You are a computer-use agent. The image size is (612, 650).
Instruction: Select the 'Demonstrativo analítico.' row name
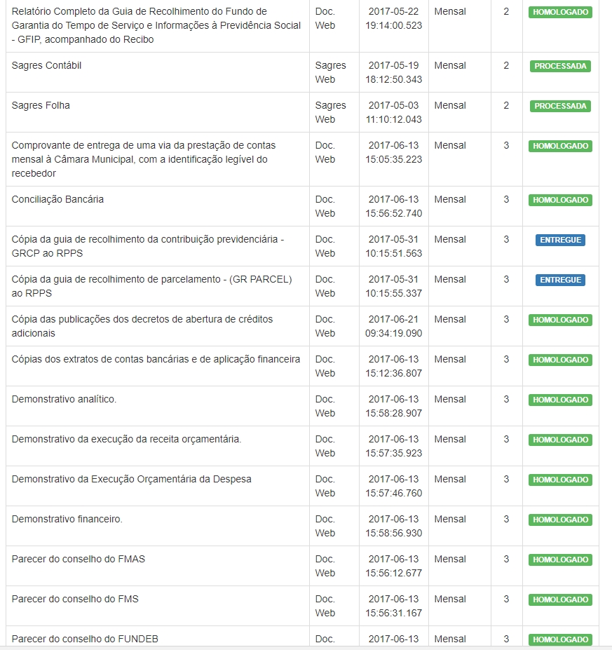coord(64,399)
